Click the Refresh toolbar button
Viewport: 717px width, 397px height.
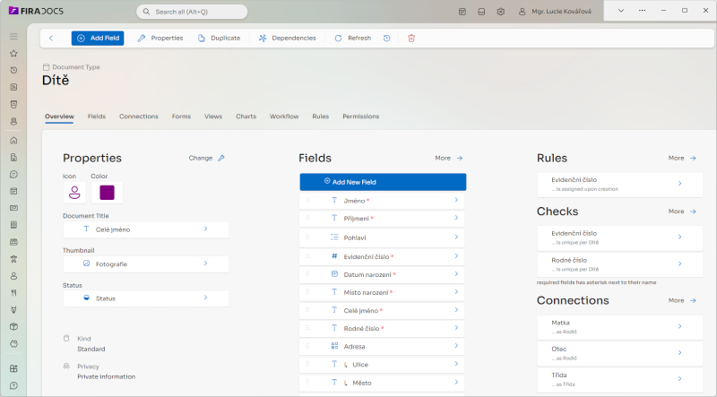(x=352, y=38)
